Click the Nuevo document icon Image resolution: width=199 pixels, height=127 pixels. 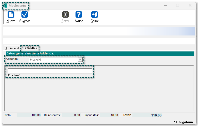click(11, 15)
